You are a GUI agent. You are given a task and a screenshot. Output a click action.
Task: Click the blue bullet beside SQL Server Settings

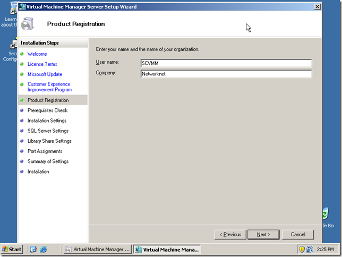coord(22,131)
